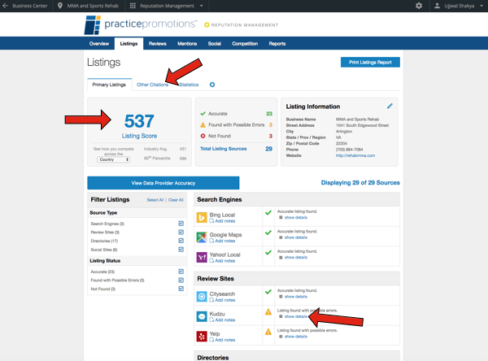This screenshot has height=361, width=488.
Task: Click the Yelp icon
Action: click(x=203, y=337)
